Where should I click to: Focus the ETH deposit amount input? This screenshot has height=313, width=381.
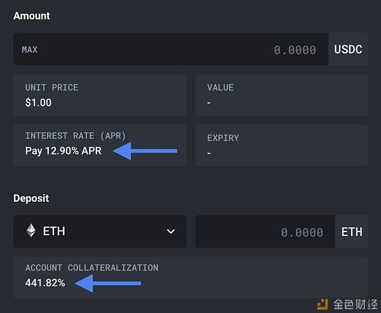(x=265, y=232)
